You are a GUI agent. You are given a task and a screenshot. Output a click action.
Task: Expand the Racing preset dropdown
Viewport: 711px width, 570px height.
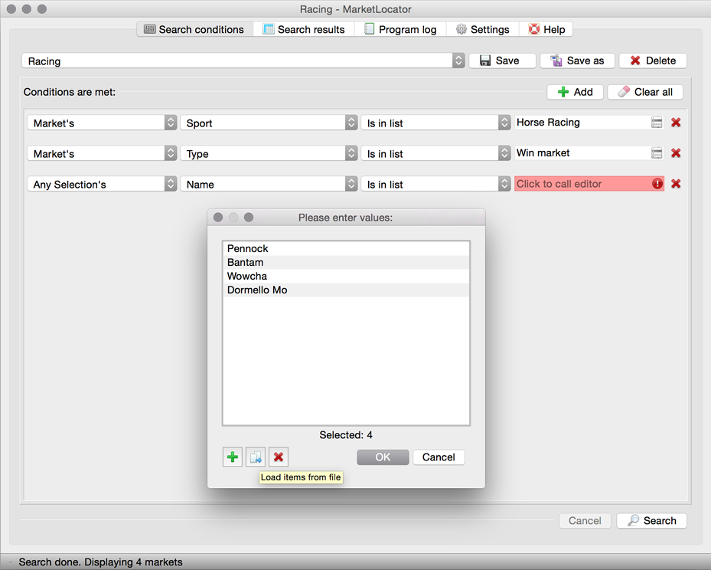click(x=458, y=61)
